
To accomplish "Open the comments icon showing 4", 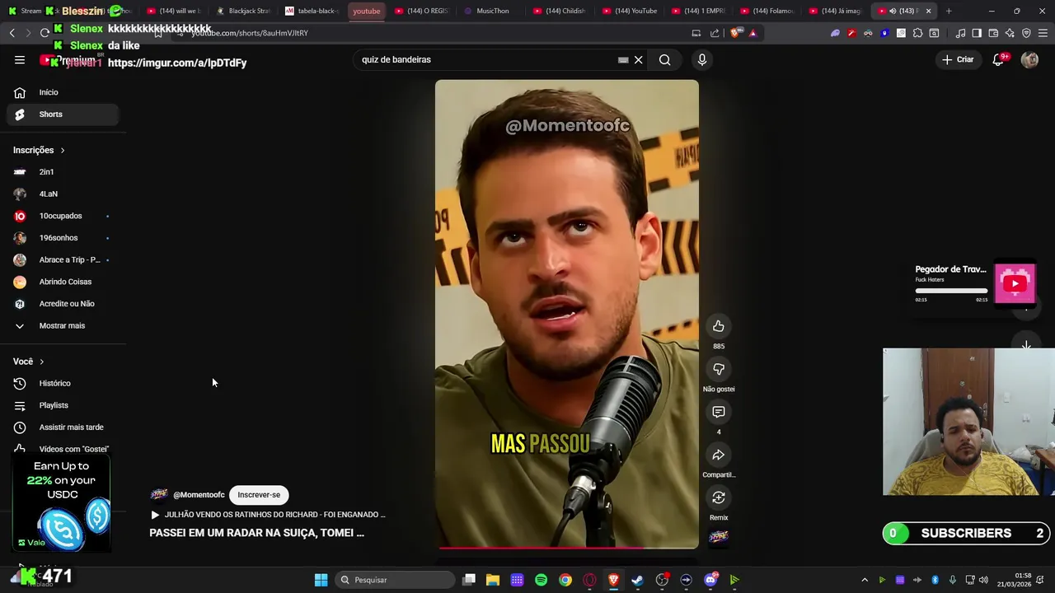I will click(x=719, y=412).
